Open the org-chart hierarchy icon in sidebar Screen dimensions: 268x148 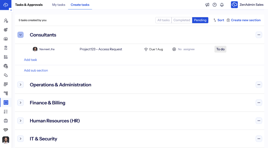pyautogui.click(x=6, y=93)
